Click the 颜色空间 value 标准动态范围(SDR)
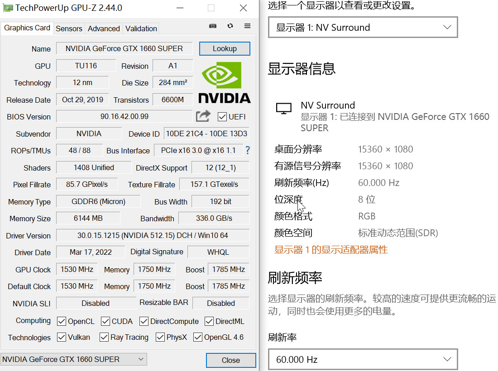Screen dimensions: 498x371 click(x=398, y=233)
